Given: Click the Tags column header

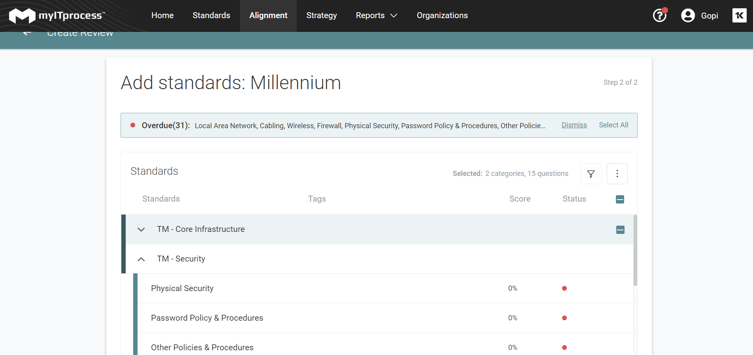Looking at the screenshot, I should coord(317,199).
